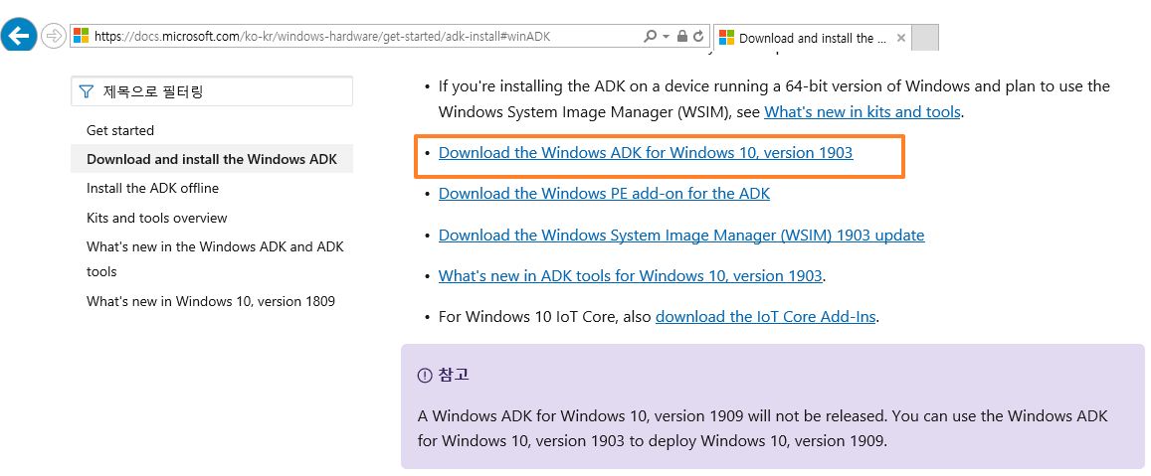Click the browser Back arrow button
Viewport: 1151px width, 476px height.
point(18,35)
